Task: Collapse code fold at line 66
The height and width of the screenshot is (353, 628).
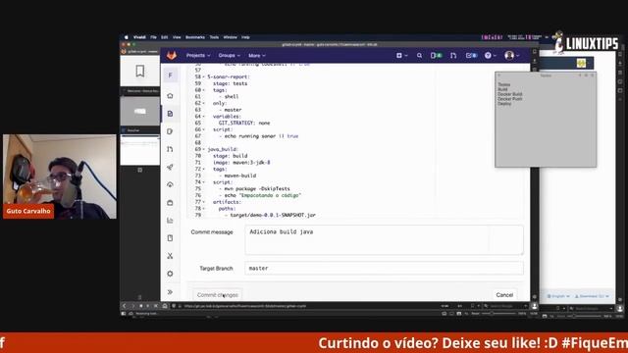Action: pos(203,129)
